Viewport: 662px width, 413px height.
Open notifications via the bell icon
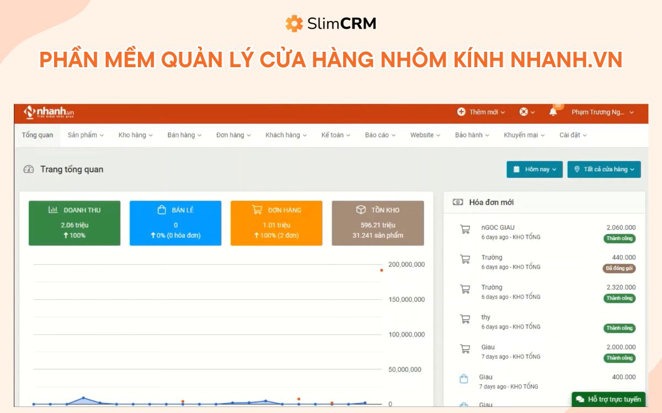(552, 112)
